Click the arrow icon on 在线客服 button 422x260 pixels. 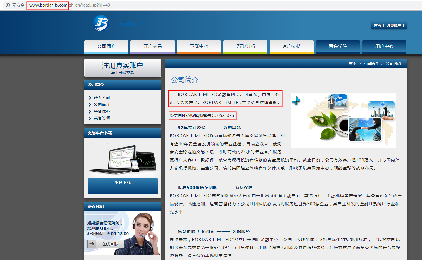click(x=92, y=244)
